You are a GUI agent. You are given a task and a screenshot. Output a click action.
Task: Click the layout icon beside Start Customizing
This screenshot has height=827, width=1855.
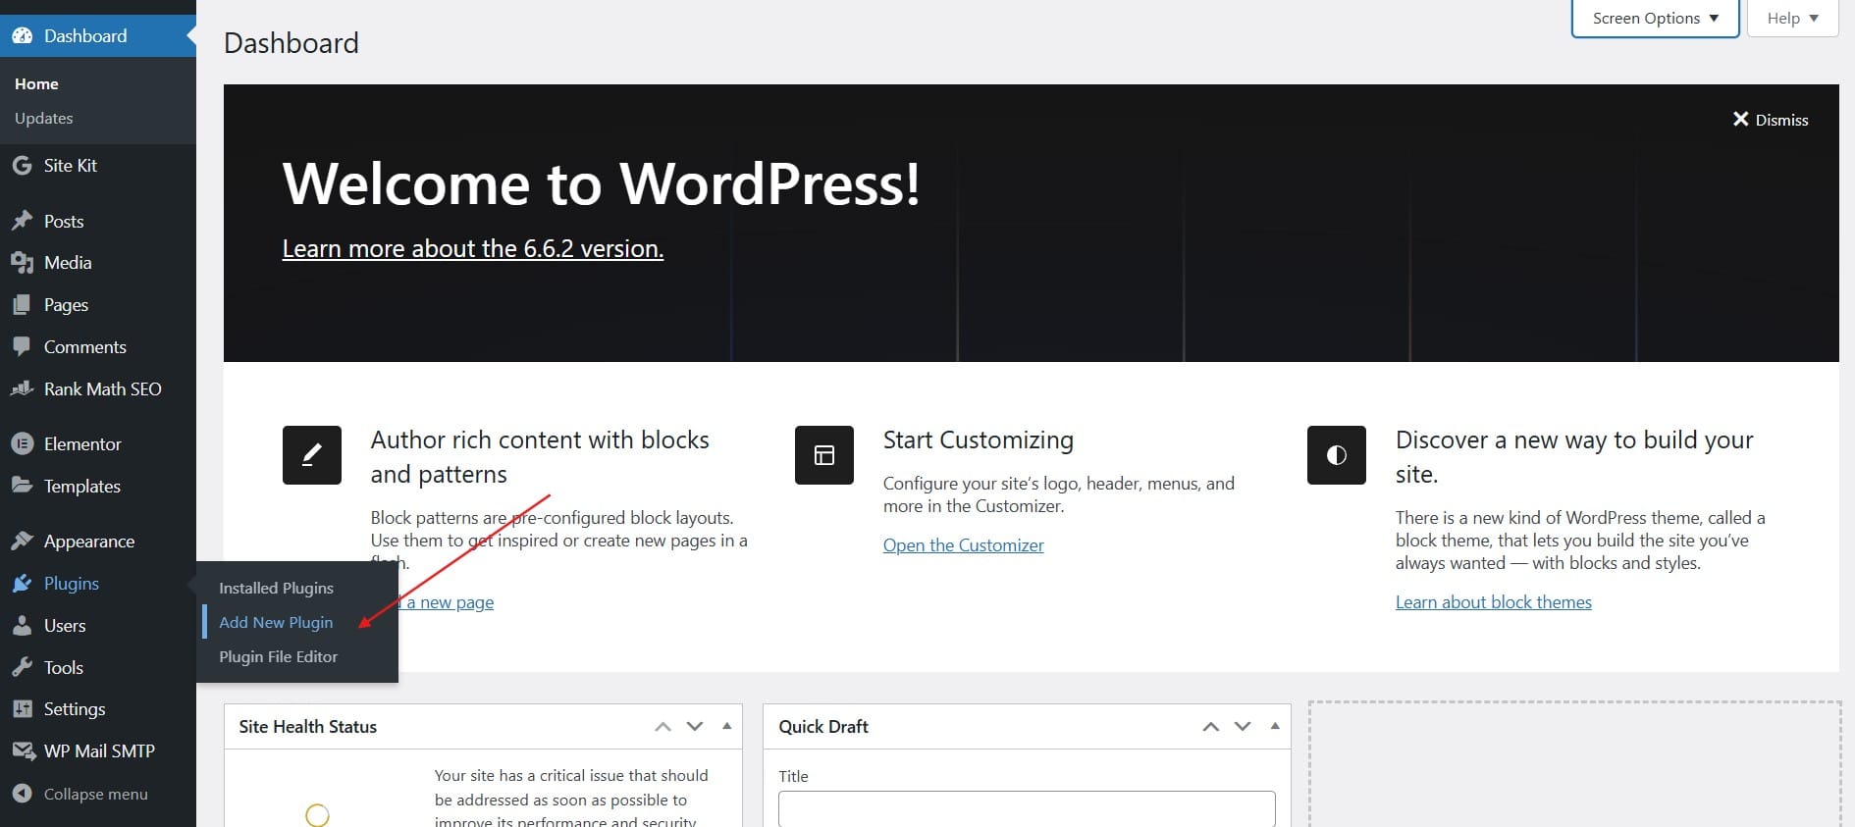pos(824,455)
